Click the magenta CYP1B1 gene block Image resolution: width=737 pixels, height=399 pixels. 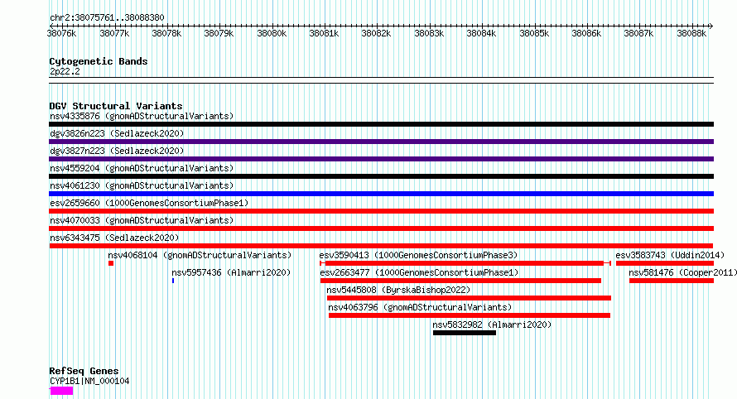(61, 391)
